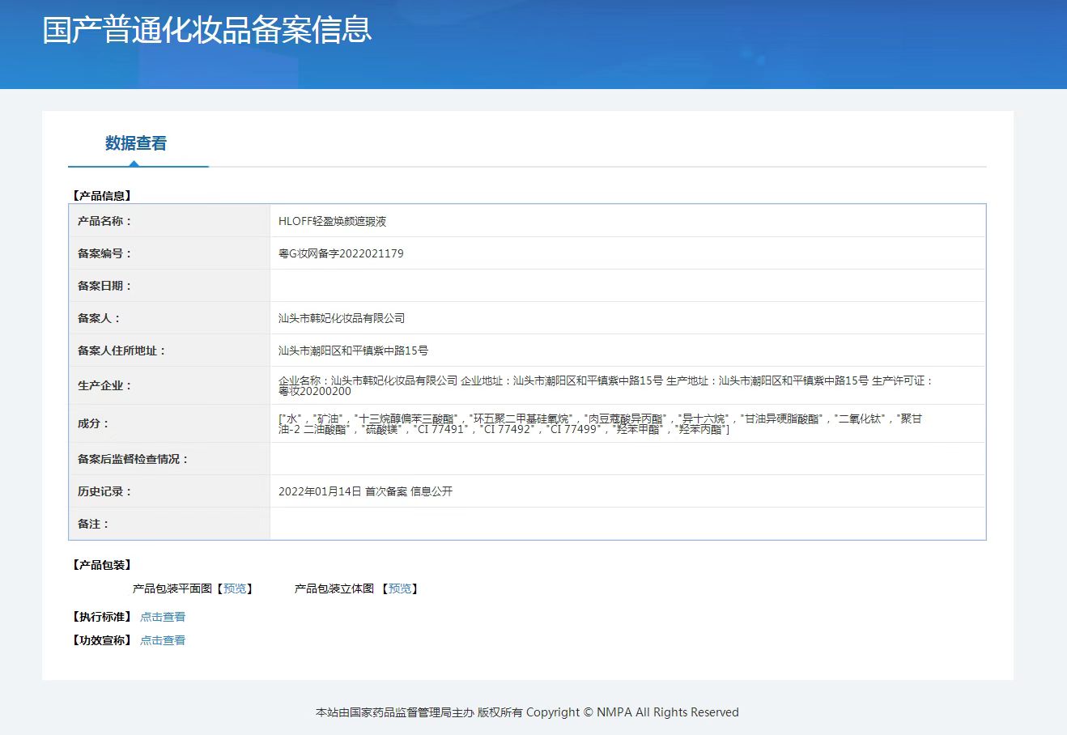Click the 【产品包装】 section heading
Viewport: 1067px width, 735px height.
[x=101, y=565]
